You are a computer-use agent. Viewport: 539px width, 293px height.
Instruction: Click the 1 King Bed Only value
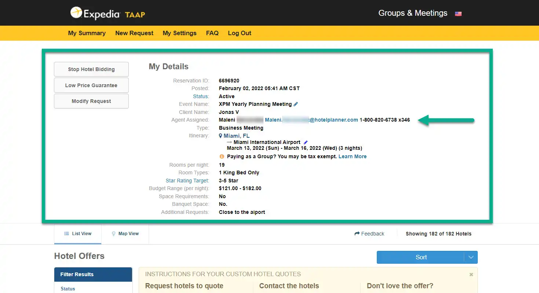[x=239, y=173]
